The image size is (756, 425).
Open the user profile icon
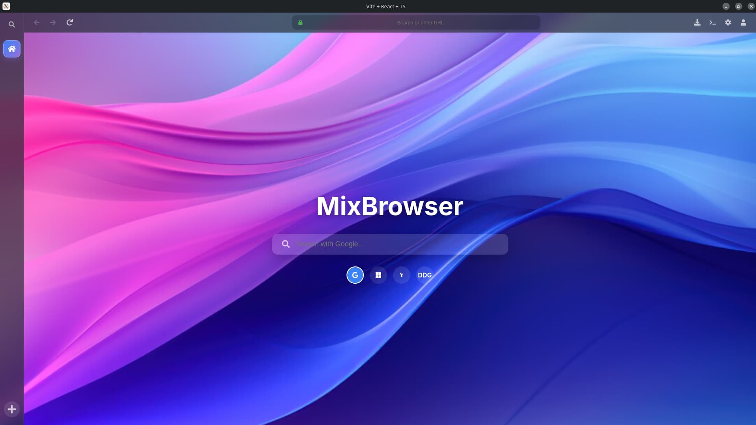pos(743,22)
